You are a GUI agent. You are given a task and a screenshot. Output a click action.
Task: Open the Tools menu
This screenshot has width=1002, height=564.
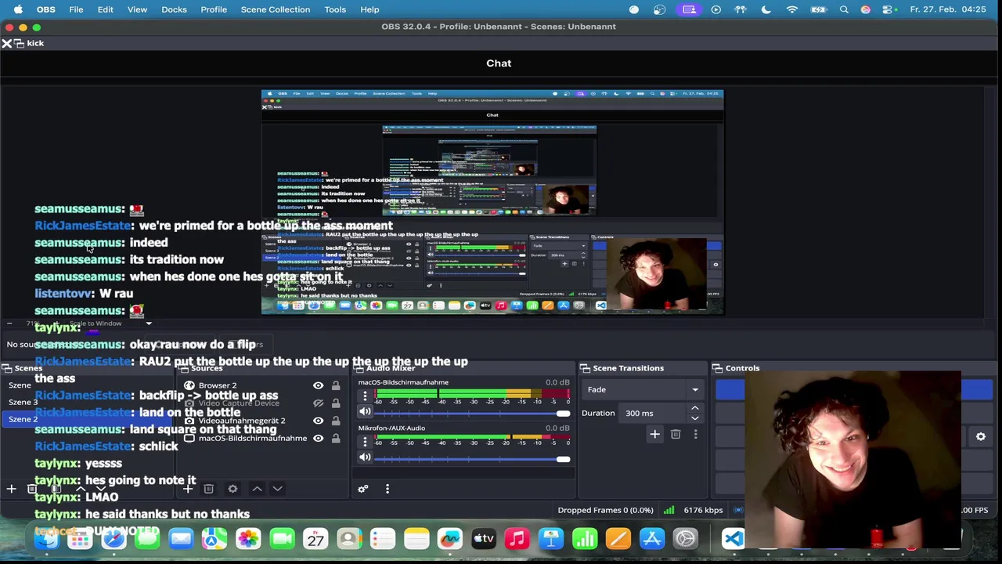tap(335, 9)
